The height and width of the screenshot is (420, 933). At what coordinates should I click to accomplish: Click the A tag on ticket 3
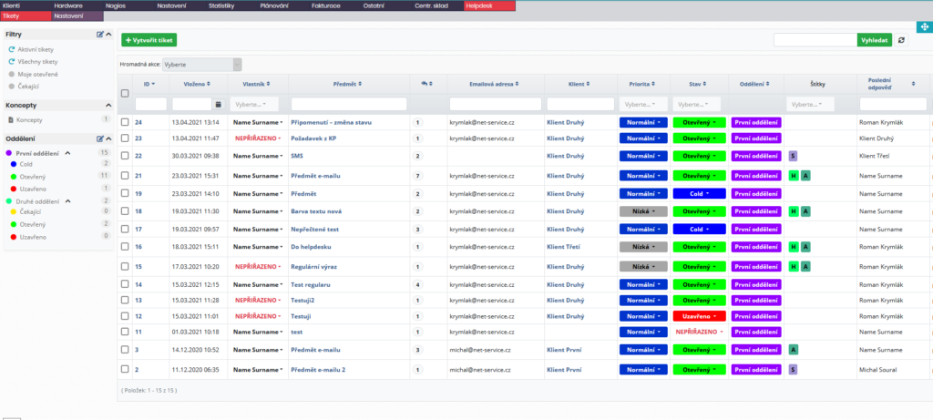click(793, 350)
